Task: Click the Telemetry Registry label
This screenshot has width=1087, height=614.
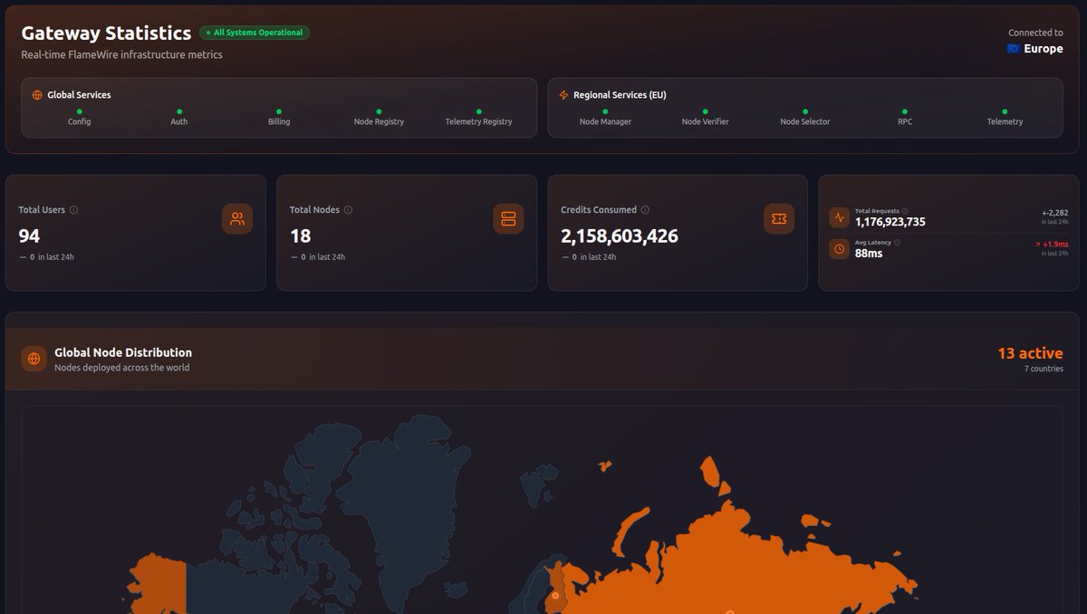Action: [x=478, y=121]
